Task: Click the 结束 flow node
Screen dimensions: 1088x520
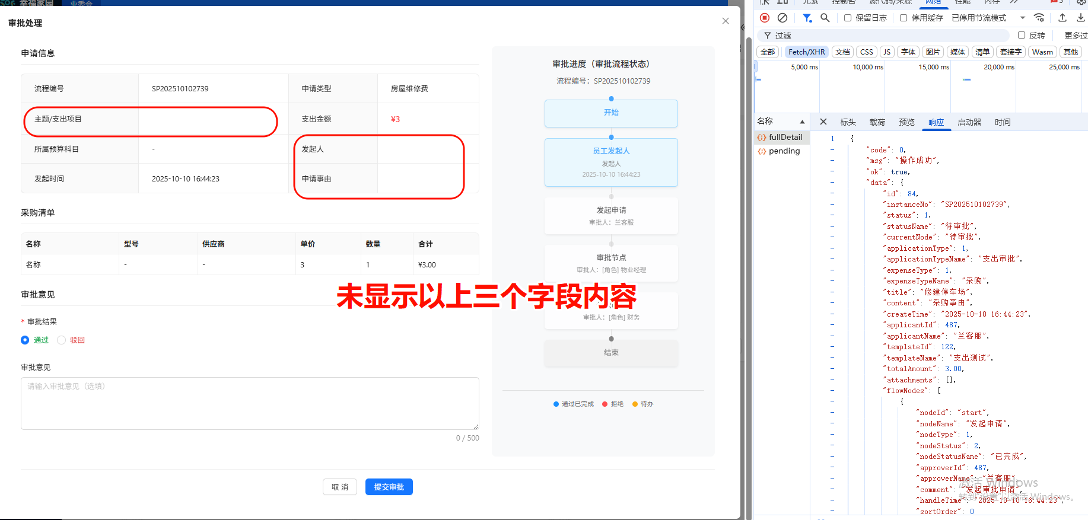Action: (x=611, y=353)
